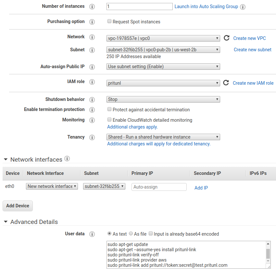Refresh the IAM role list

point(226,83)
